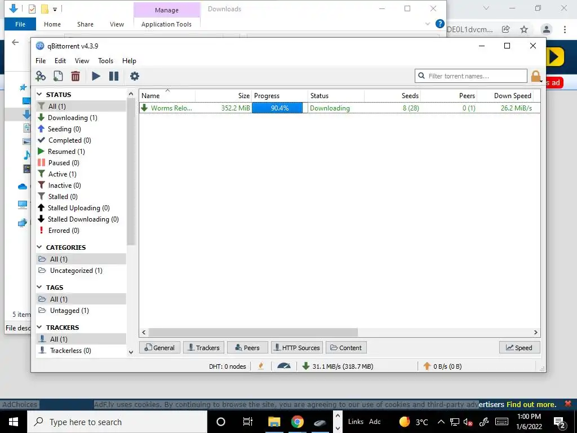This screenshot has width=577, height=433.
Task: Click the orange upload speed arrow in status bar
Action: point(427,366)
